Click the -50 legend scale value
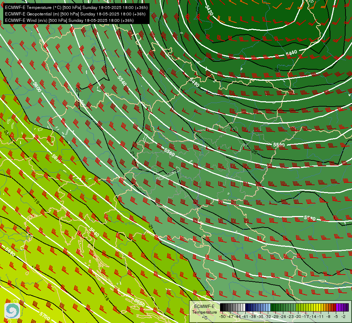352x323 pixels. (x=223, y=317)
